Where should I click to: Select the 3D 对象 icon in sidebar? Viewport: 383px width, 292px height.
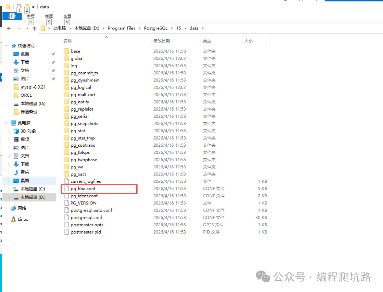tap(16, 131)
